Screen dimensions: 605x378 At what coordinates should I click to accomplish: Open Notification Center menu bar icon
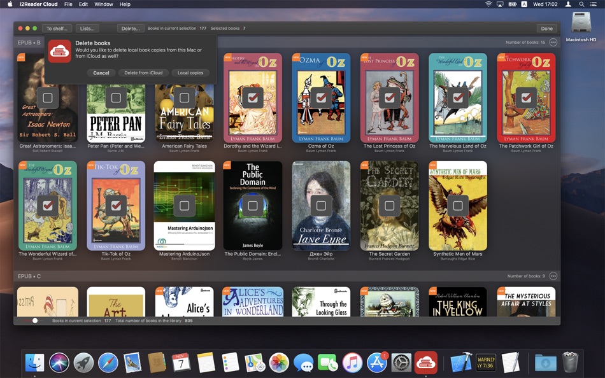pos(594,4)
